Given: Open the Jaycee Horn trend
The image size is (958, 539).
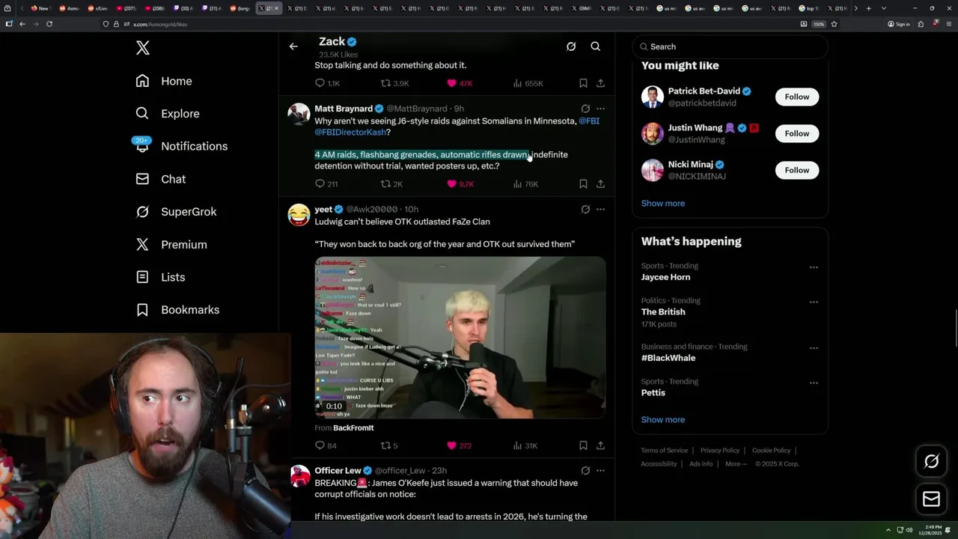Looking at the screenshot, I should [x=665, y=277].
